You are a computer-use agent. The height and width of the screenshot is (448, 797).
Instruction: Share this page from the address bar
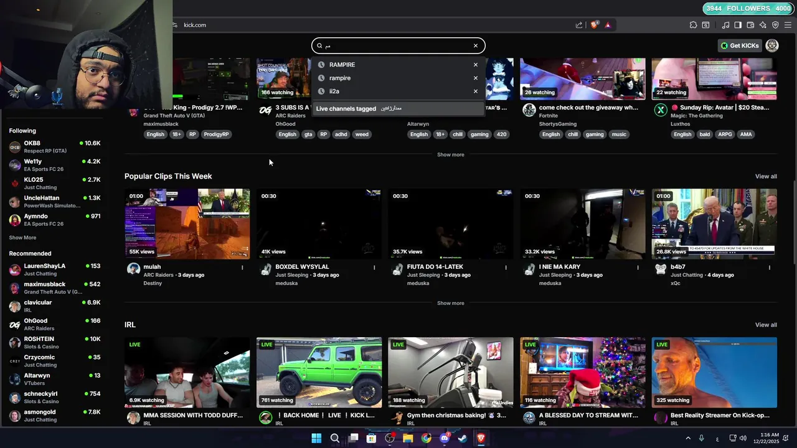point(579,25)
